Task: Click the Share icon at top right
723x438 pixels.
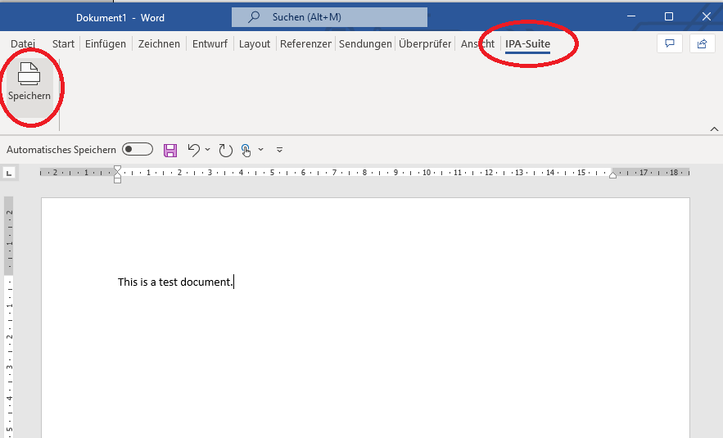Action: (702, 43)
